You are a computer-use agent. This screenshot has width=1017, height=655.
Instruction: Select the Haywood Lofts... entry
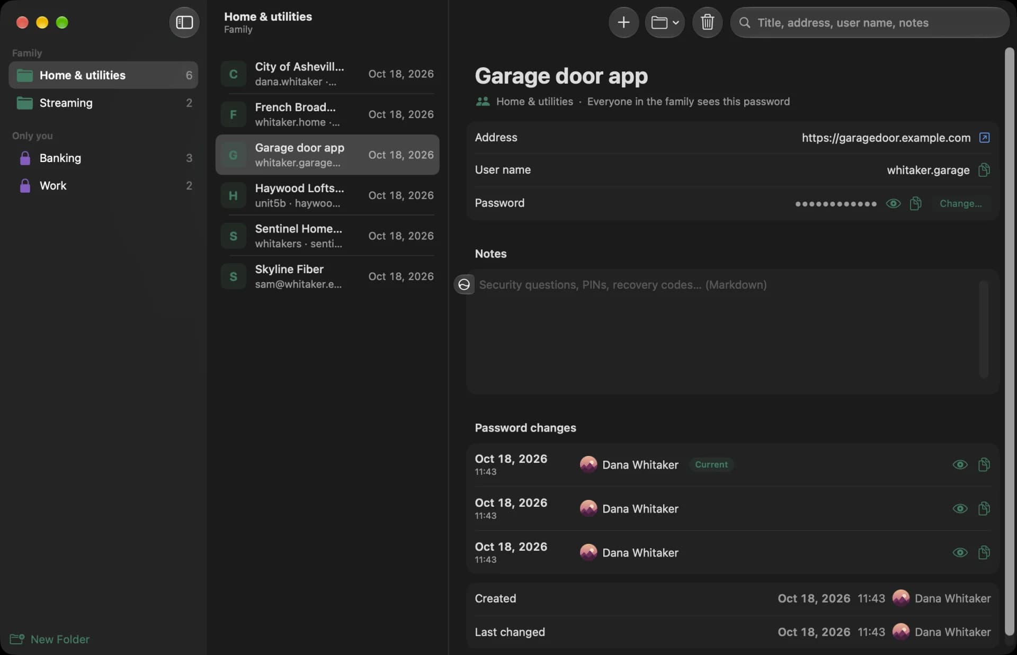[327, 195]
